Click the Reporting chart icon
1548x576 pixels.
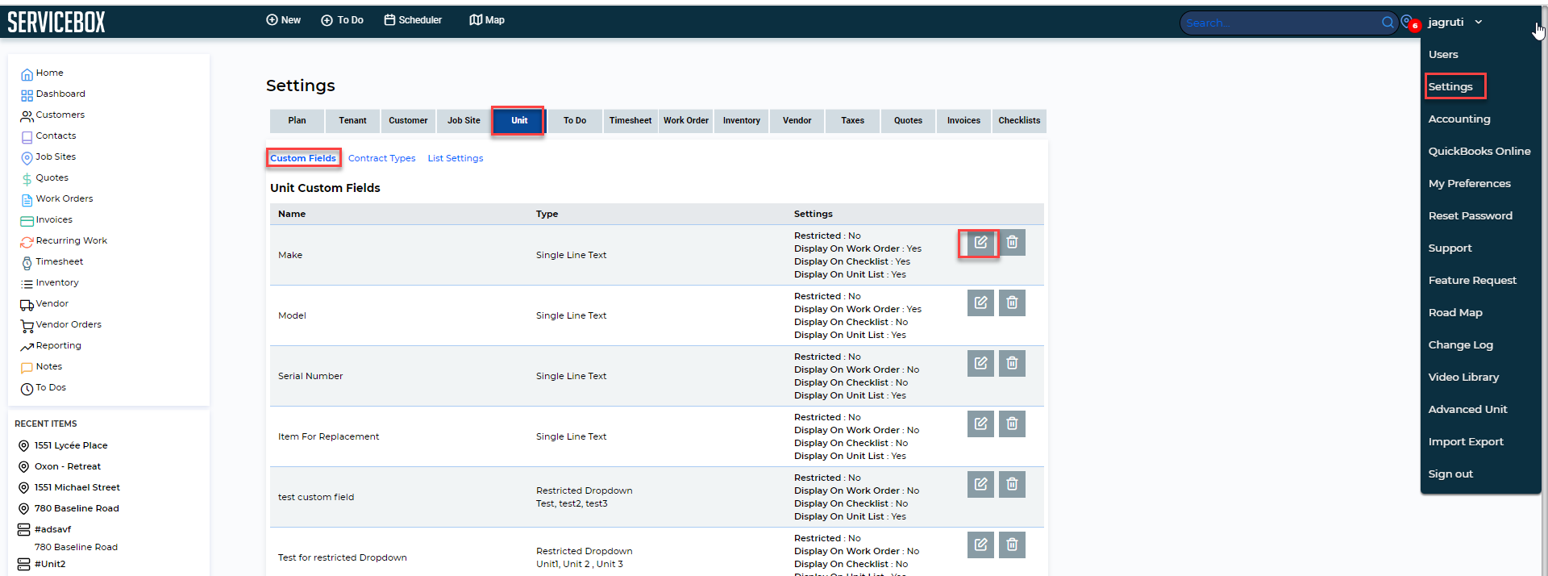pos(27,347)
